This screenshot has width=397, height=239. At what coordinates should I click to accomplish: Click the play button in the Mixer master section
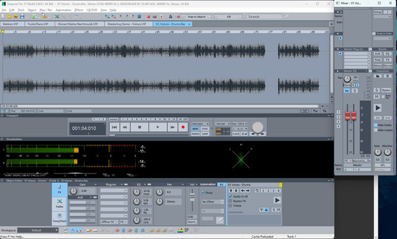[378, 108]
